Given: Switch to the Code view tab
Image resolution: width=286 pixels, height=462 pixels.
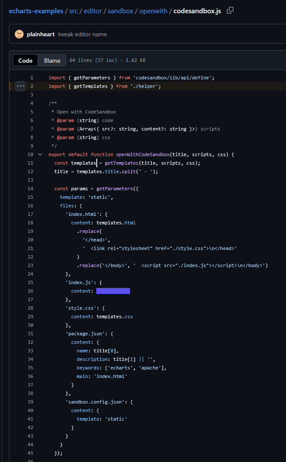Looking at the screenshot, I should click(x=26, y=61).
